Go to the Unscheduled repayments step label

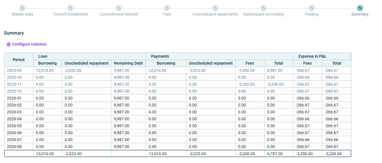pos(215,14)
